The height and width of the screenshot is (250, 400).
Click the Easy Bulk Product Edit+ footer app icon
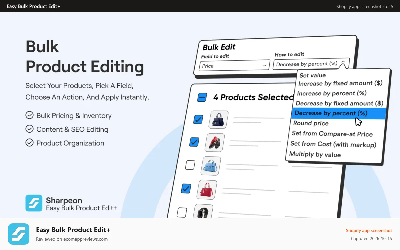[x=19, y=234]
